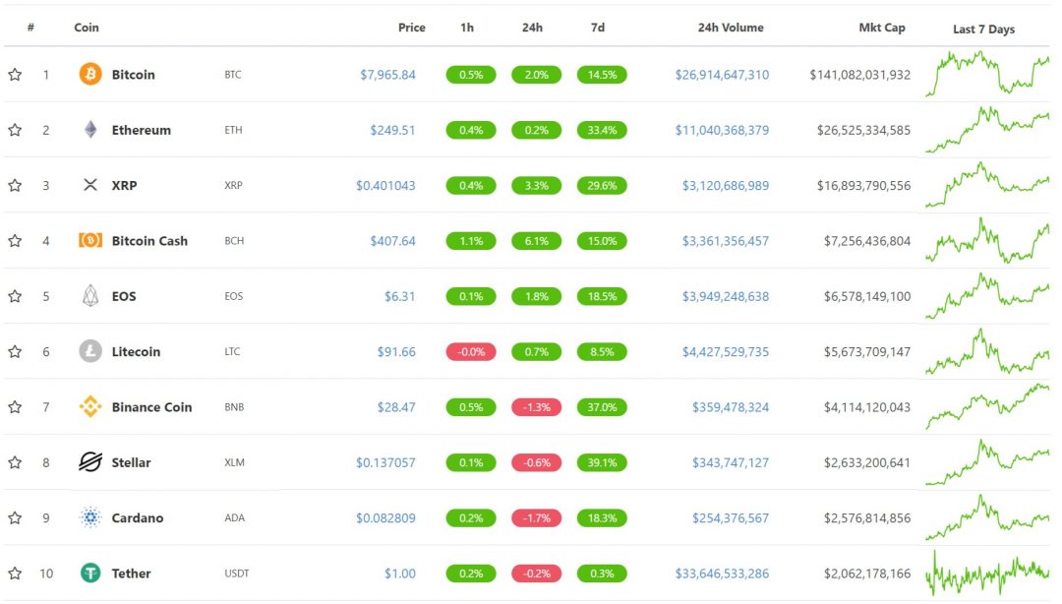Toggle the Stellar favorite star
This screenshot has height=604, width=1062.
[x=15, y=462]
